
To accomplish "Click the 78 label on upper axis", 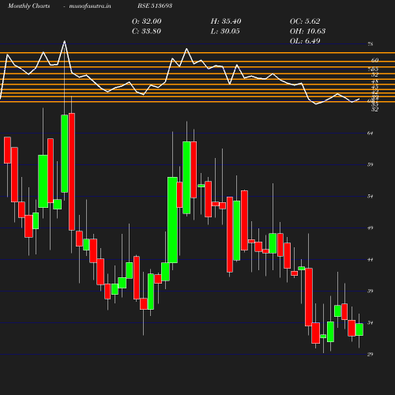I will coord(371,44).
